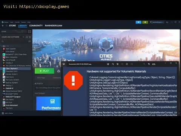
Task: Go back with the left arrow
Action: coord(3,26)
